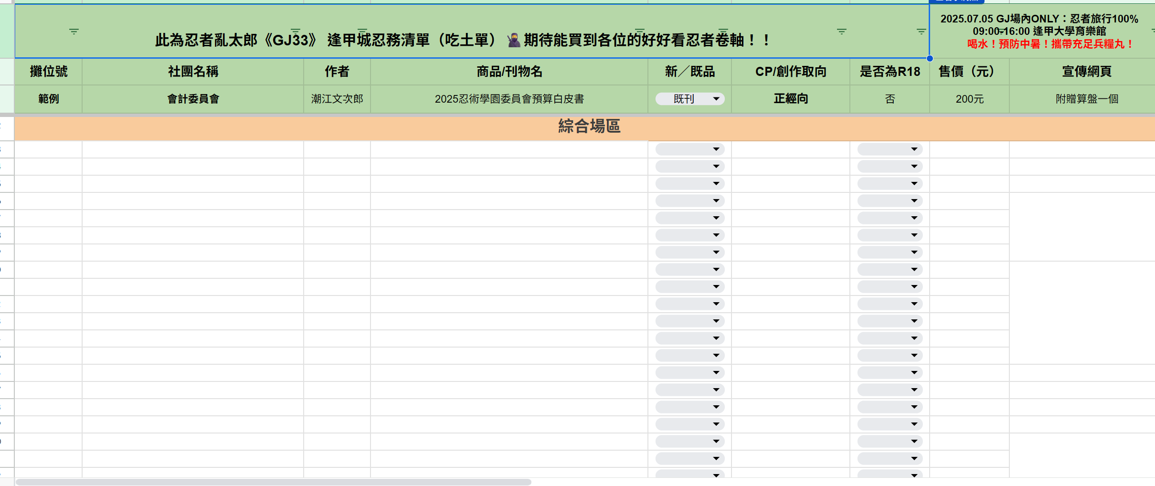Select the CP/創作取向 header cell
This screenshot has width=1155, height=486.
pyautogui.click(x=791, y=72)
